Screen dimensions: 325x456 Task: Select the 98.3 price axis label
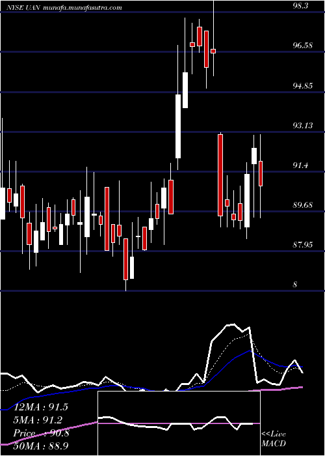click(300, 5)
